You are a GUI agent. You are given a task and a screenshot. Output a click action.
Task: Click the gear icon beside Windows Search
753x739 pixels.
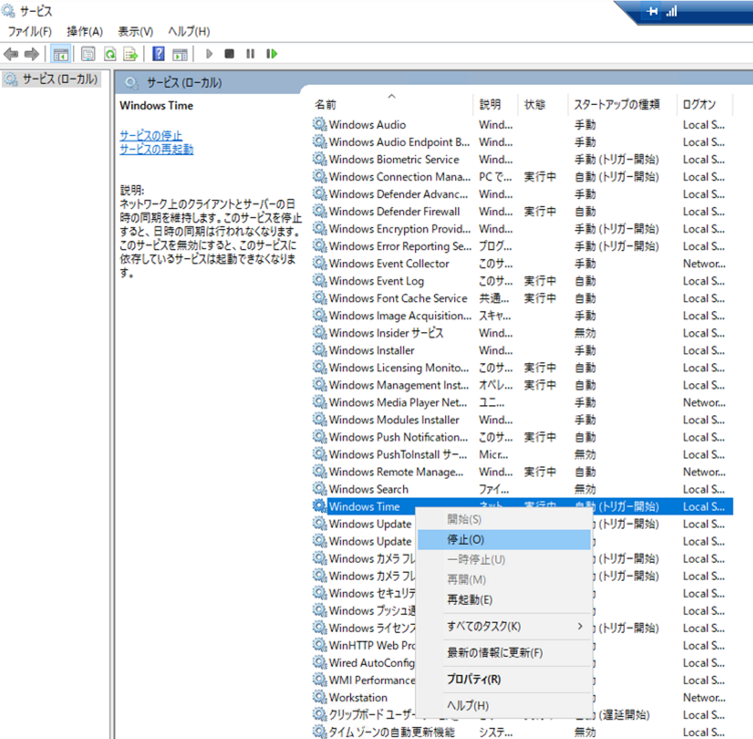coord(319,489)
